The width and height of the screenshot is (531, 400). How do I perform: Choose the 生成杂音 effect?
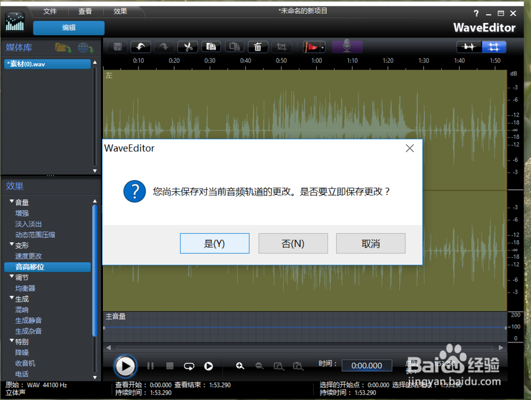(29, 331)
